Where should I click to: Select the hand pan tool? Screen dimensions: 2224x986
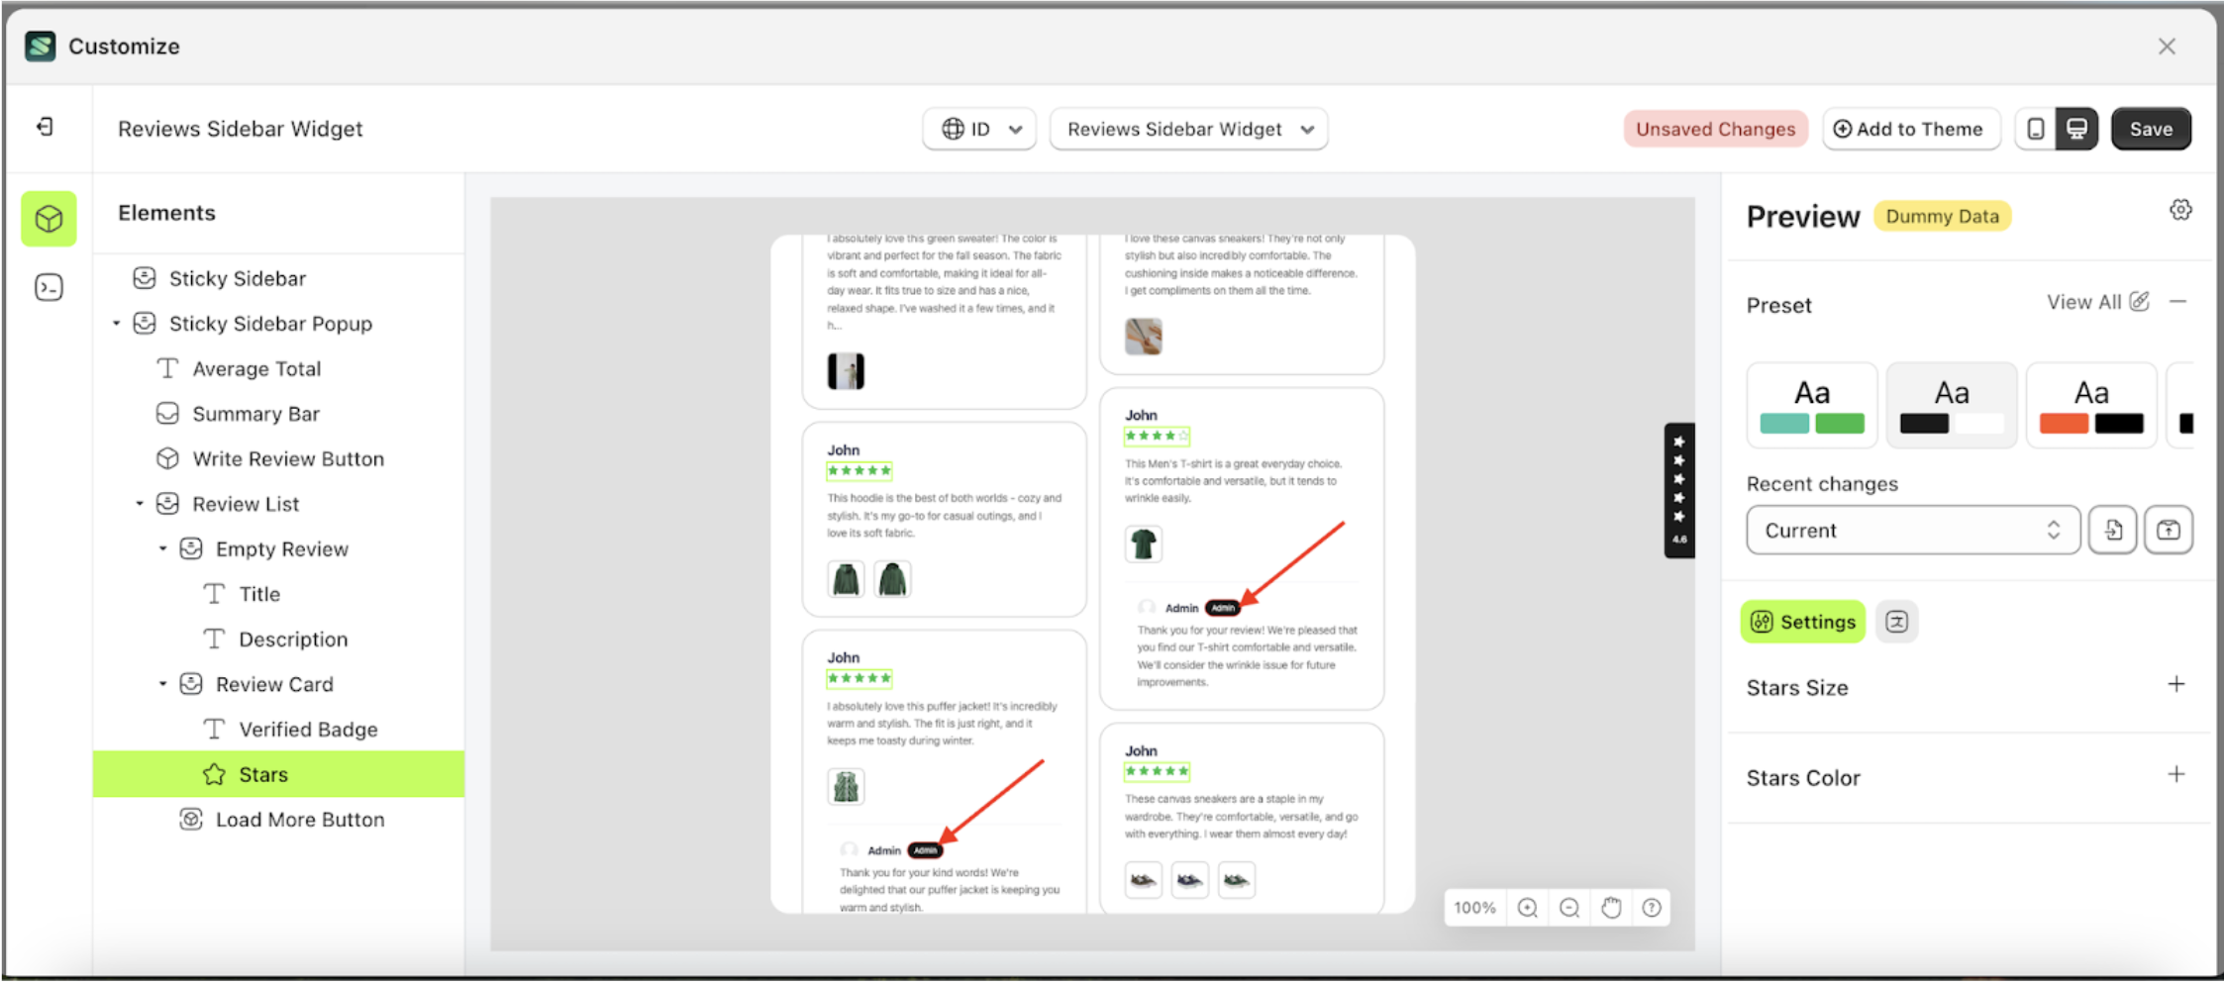pyautogui.click(x=1611, y=908)
